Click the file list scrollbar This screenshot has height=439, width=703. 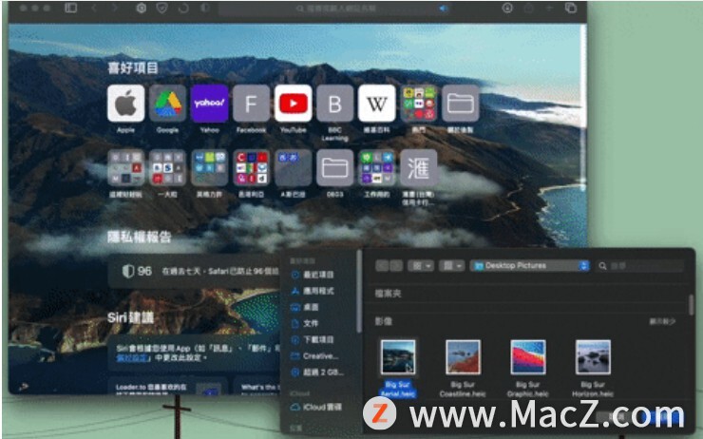tap(691, 304)
